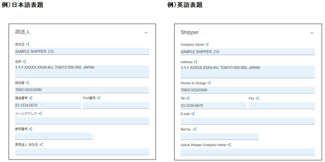The height and width of the screenshot is (162, 325).
Task: Click share icon beside Company Name label
Action: tap(207, 44)
